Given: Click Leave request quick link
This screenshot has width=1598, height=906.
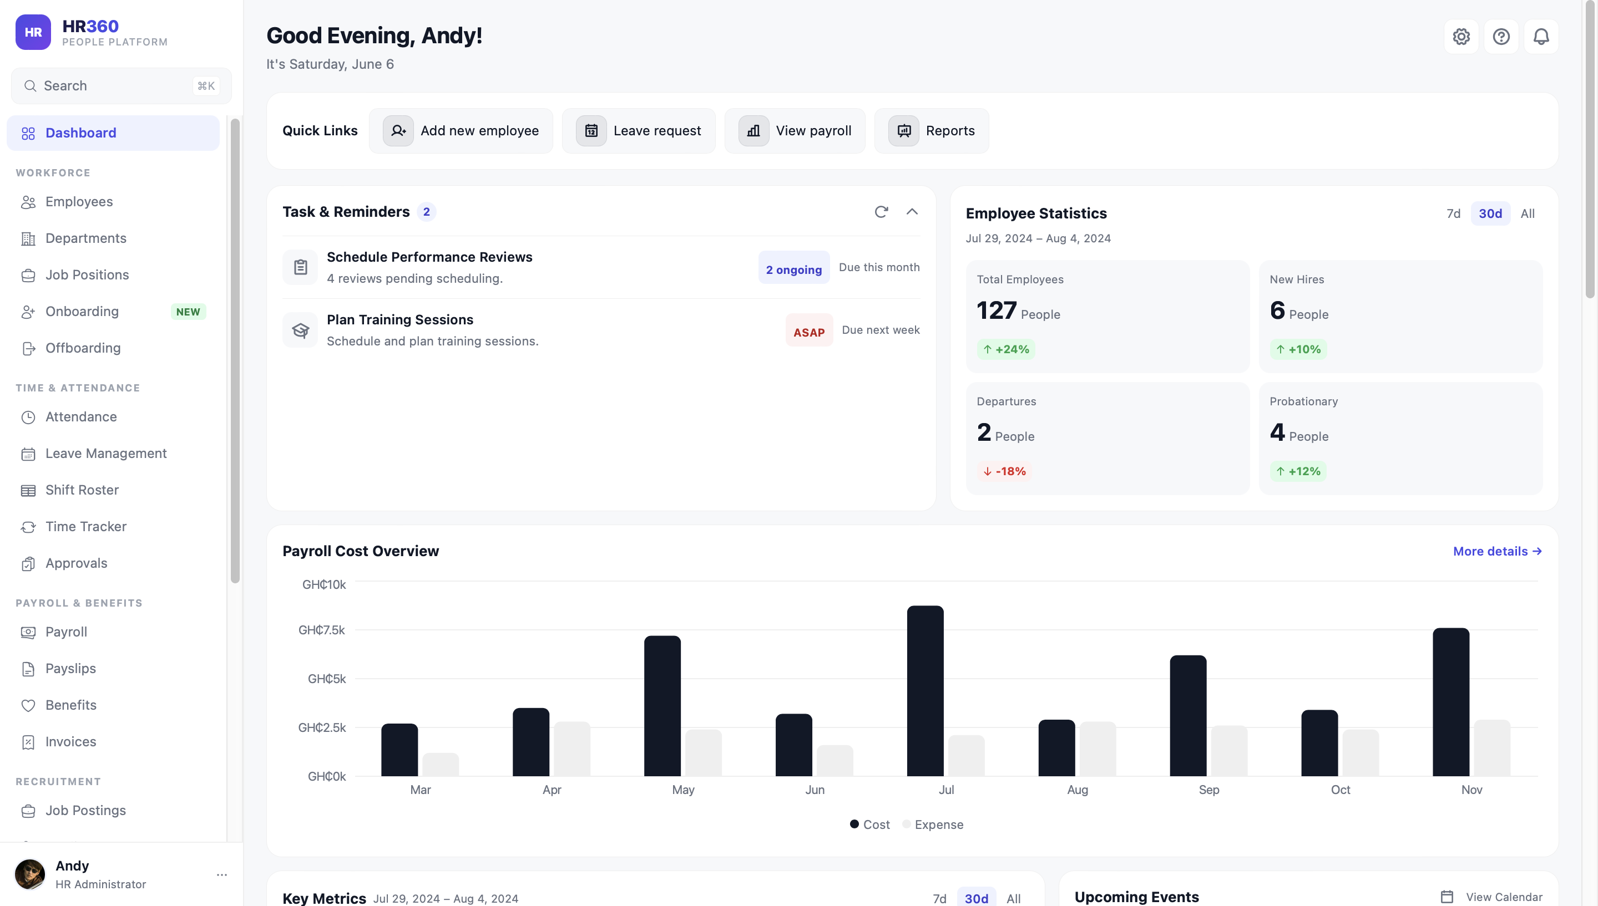Looking at the screenshot, I should [x=639, y=131].
